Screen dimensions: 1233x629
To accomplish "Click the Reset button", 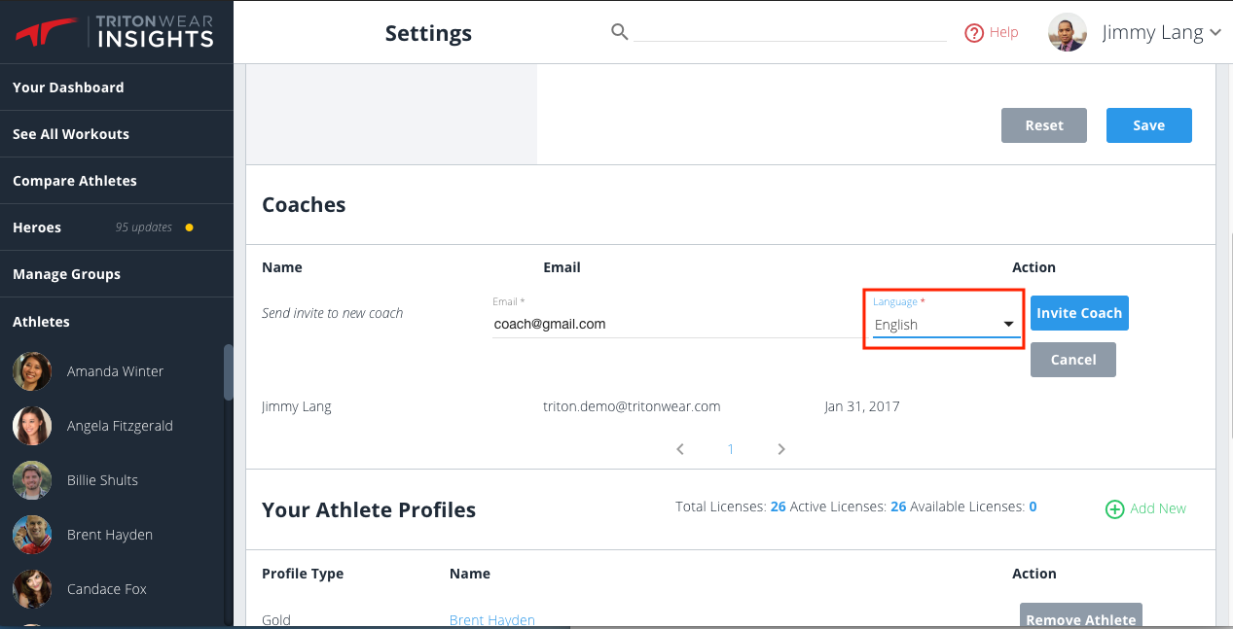I will coord(1044,125).
